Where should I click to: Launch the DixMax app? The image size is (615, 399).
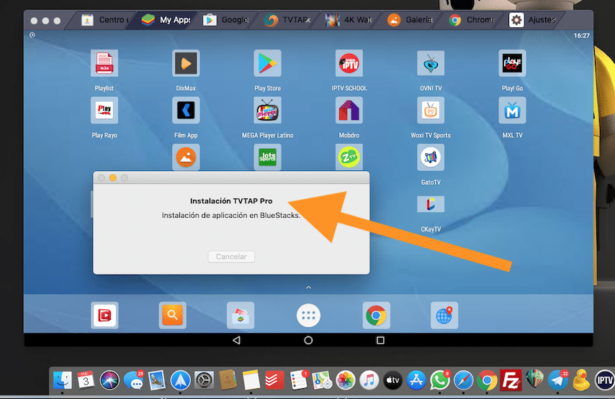tap(186, 63)
